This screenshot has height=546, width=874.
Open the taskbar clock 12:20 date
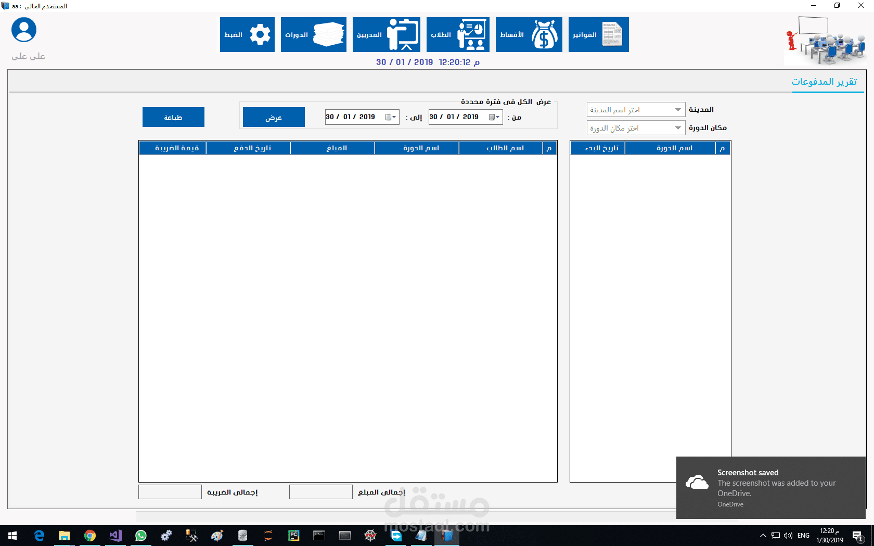tap(830, 536)
